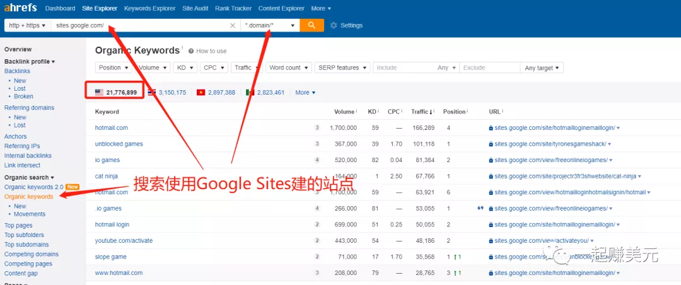This screenshot has width=681, height=285.
Task: Open Referring IPs in sidebar
Action: [x=22, y=146]
